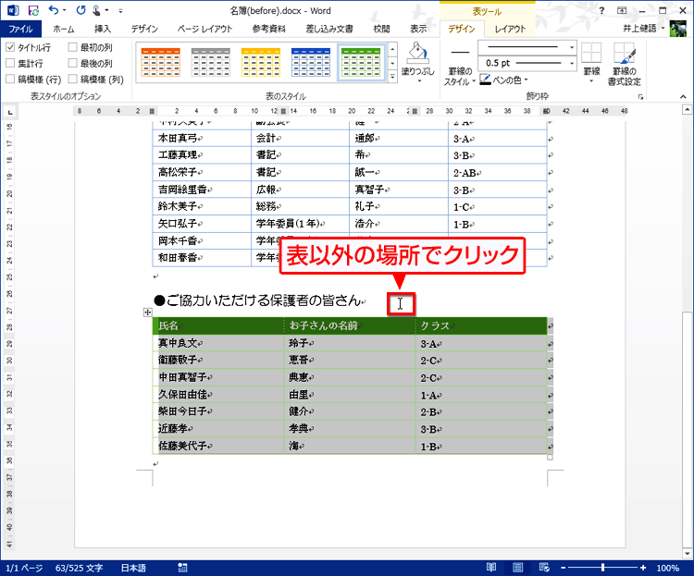
Task: Click the Word application icon
Action: (x=12, y=10)
